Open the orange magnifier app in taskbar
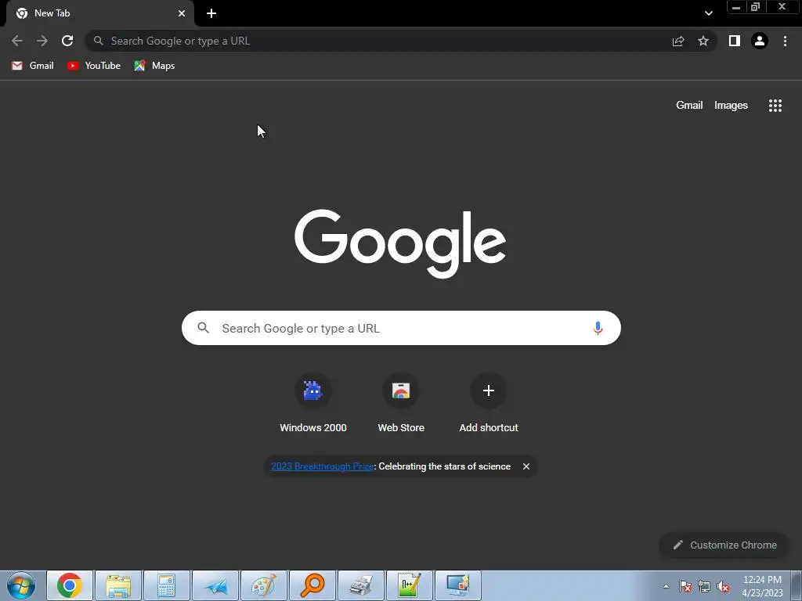Viewport: 802px width, 601px height. 312,585
